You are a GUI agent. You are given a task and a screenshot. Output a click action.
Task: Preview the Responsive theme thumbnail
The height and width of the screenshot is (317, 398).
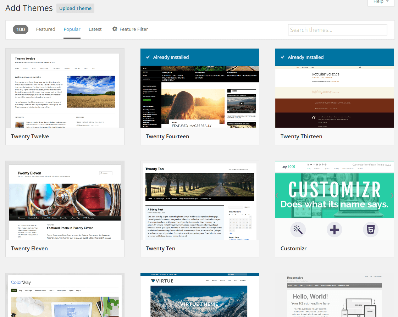click(x=335, y=295)
